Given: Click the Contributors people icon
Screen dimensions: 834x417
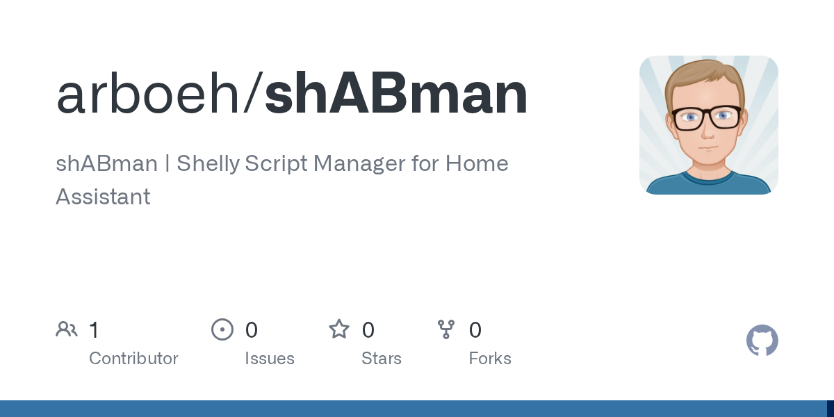Looking at the screenshot, I should click(67, 329).
